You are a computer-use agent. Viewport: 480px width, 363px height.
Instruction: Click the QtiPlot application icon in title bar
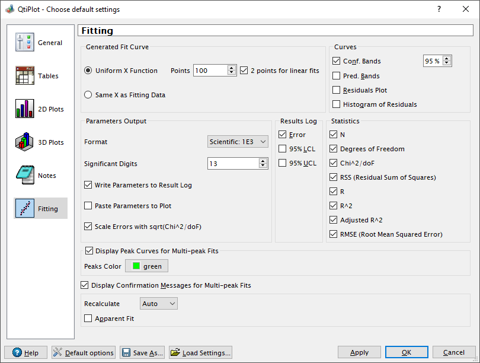(x=9, y=9)
